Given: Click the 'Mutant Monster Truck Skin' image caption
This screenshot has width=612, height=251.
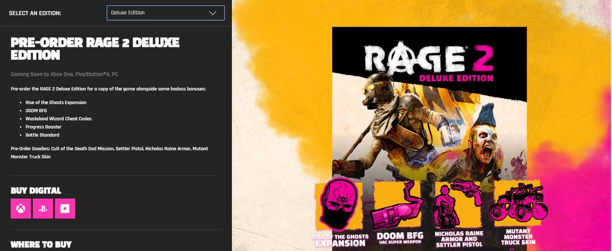Looking at the screenshot, I should (518, 237).
